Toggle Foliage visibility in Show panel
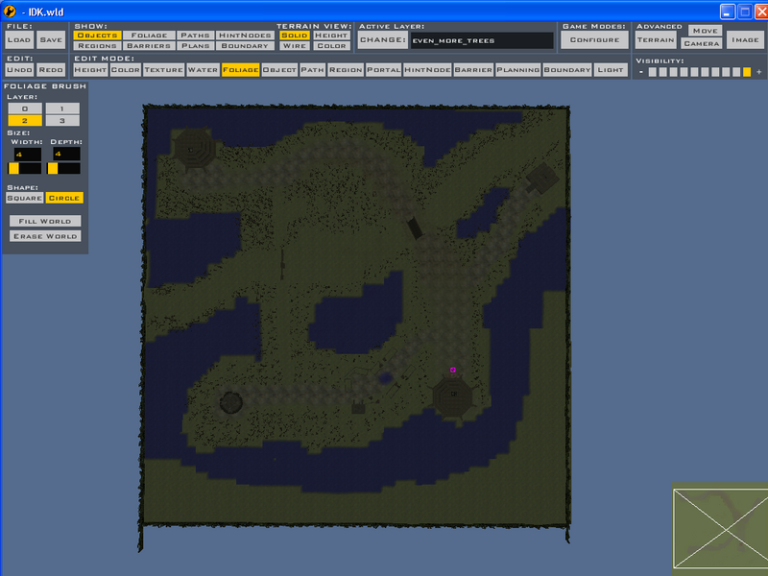 click(149, 36)
